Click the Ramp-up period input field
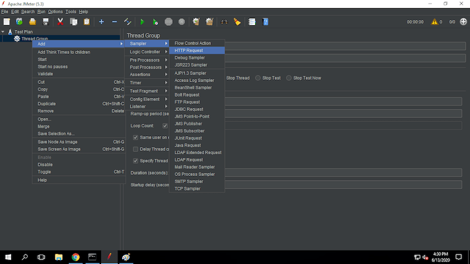The image size is (470, 264). [x=343, y=113]
